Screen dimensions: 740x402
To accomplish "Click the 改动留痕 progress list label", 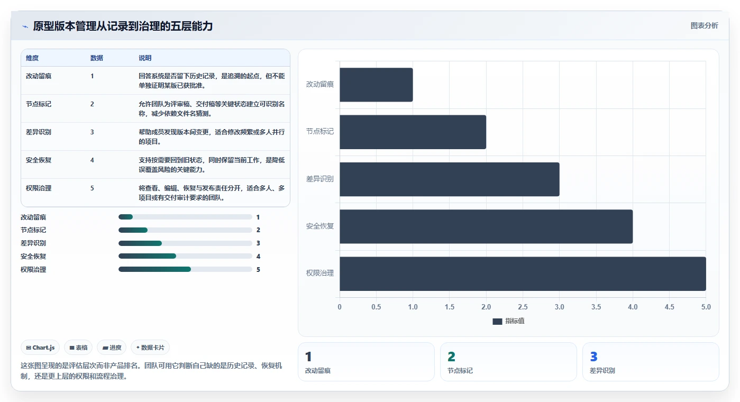I will coord(33,217).
